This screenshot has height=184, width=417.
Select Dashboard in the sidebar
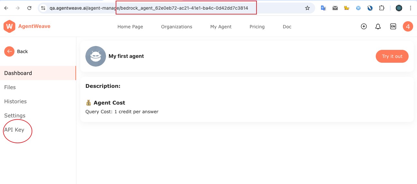[x=38, y=73]
